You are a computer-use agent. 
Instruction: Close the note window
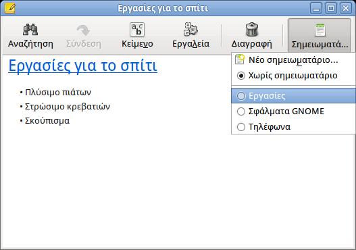point(346,8)
